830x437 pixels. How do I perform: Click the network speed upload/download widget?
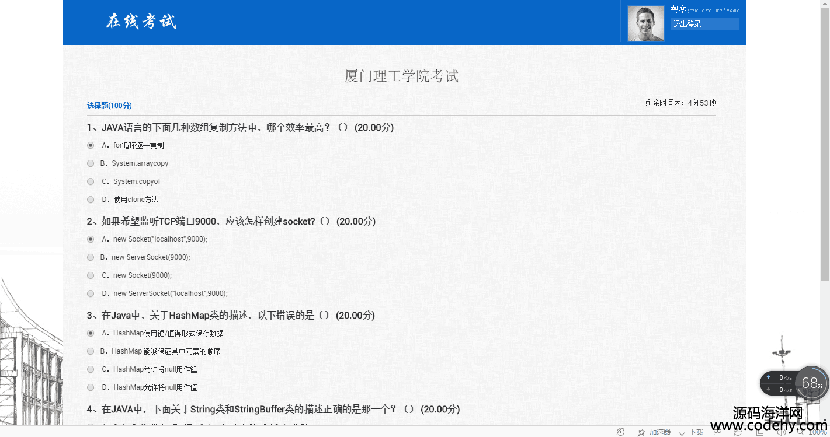tap(778, 383)
